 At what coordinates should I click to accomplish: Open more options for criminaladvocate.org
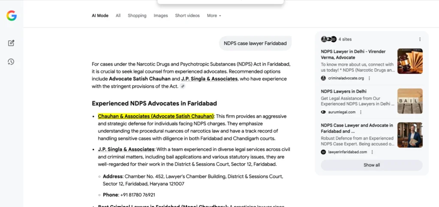click(x=369, y=78)
